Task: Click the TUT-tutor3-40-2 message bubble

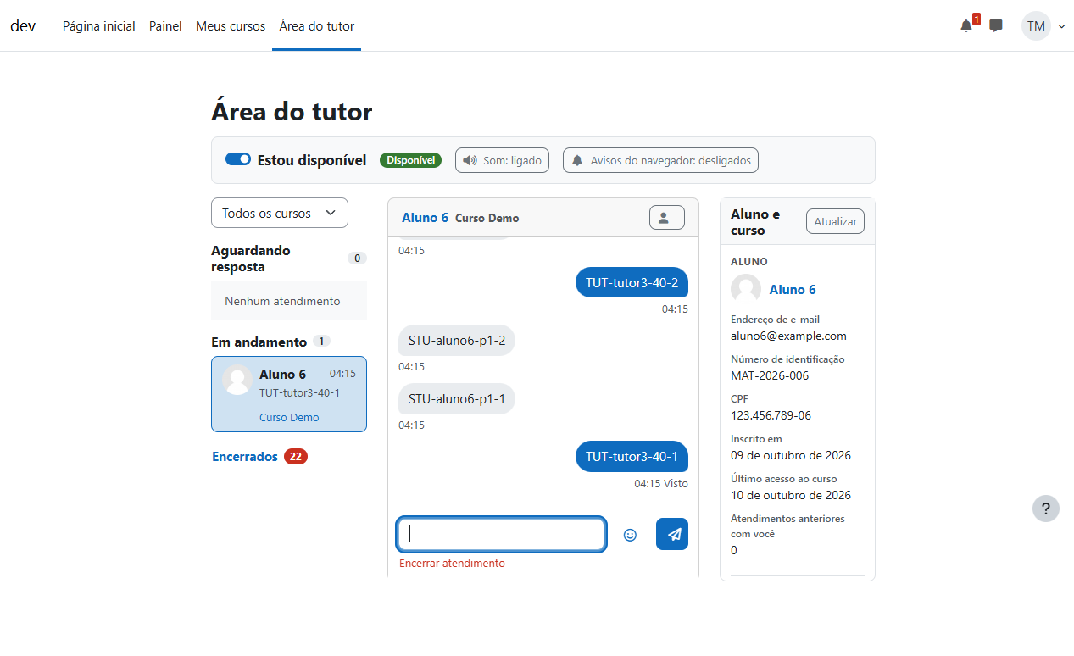Action: (x=632, y=283)
